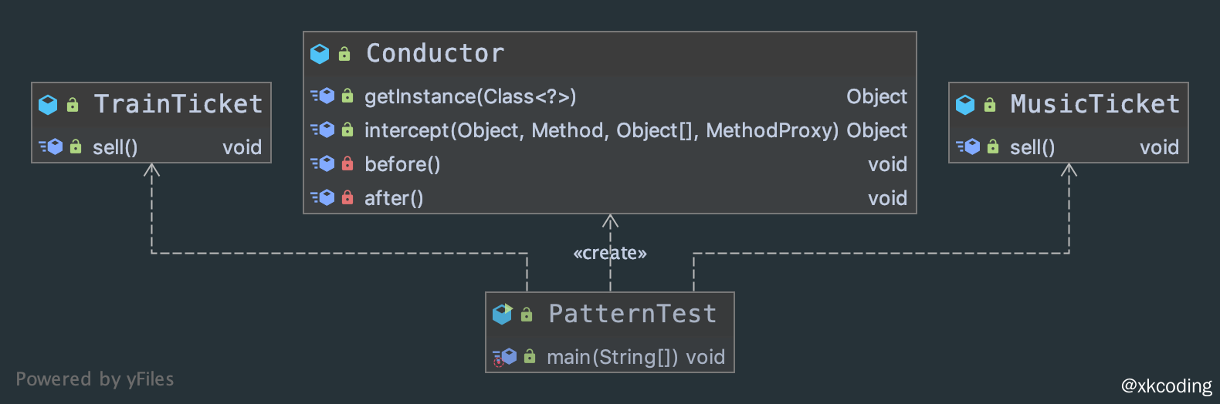The image size is (1220, 404).
Task: Click the PatternTest runnable class icon
Action: click(x=502, y=315)
